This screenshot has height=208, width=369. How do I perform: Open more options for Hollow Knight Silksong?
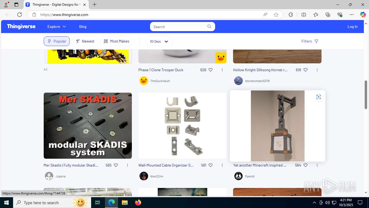pos(317,70)
